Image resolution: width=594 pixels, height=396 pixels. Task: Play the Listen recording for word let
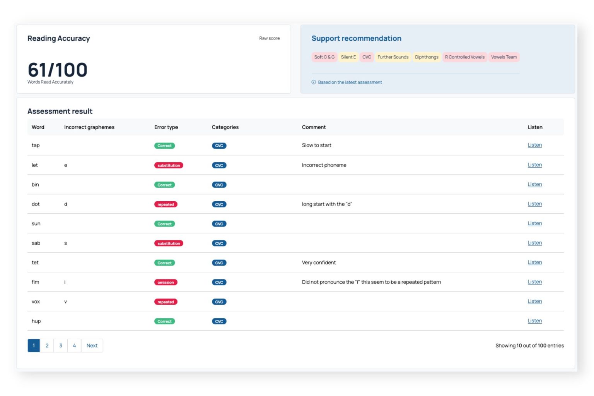pos(534,165)
